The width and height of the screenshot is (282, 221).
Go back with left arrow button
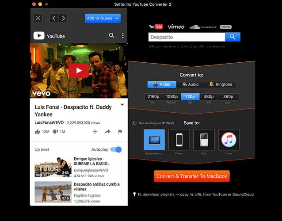[54, 18]
